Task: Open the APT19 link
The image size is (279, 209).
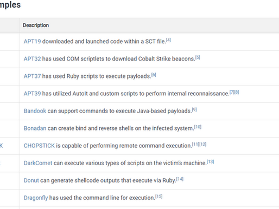Action: (32, 41)
